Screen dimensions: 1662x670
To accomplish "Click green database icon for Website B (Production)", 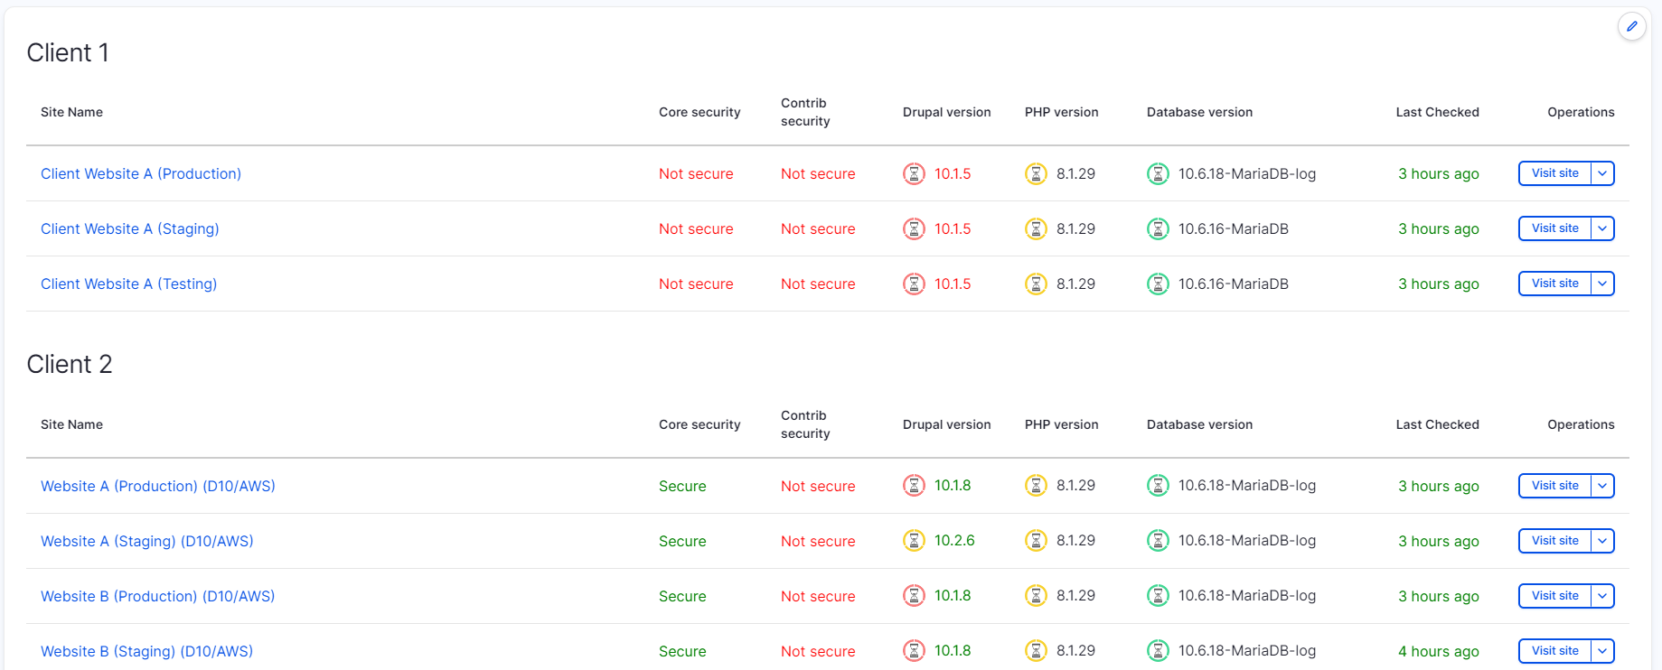I will [1158, 596].
